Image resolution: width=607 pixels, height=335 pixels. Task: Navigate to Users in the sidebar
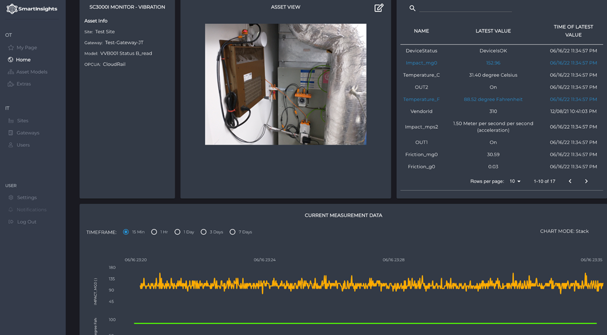[23, 145]
